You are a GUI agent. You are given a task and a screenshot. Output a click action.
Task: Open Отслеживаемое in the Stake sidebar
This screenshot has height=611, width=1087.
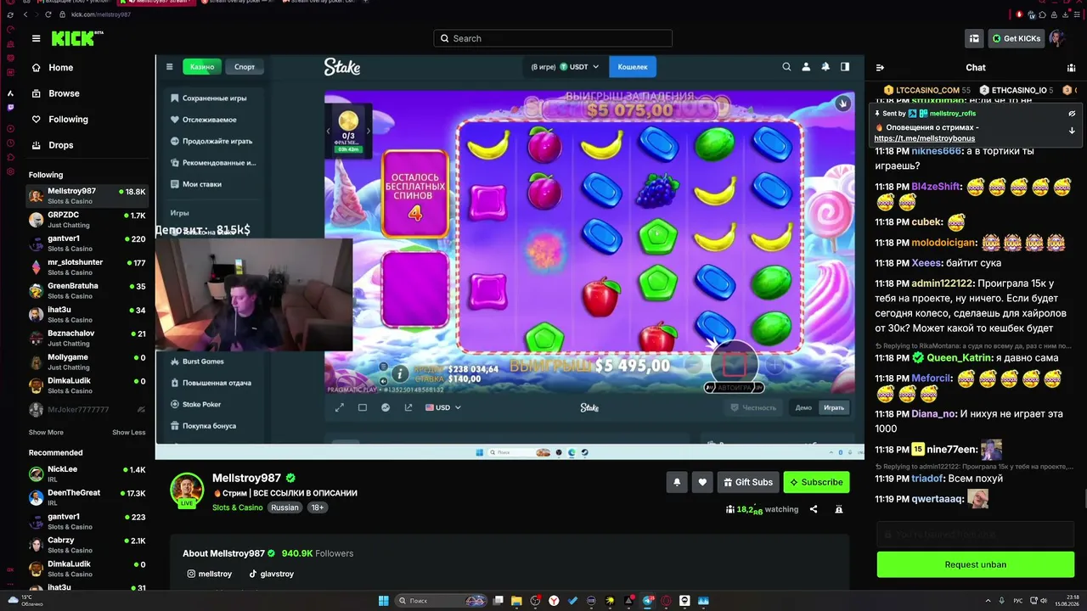point(204,120)
